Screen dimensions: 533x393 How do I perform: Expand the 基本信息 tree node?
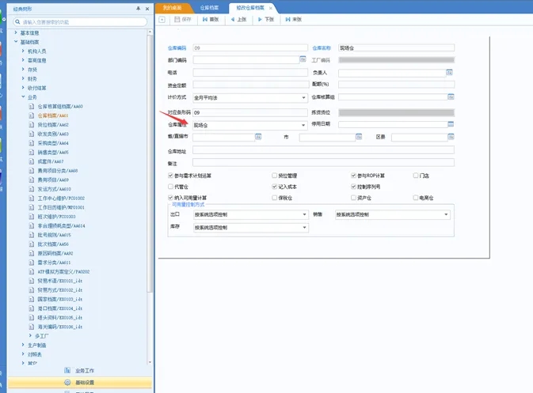pos(16,32)
